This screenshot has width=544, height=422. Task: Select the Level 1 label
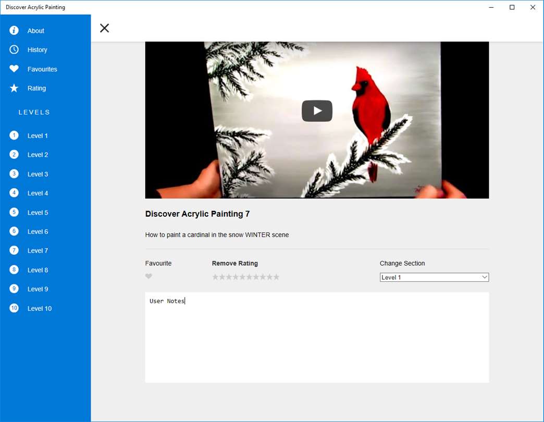point(38,135)
